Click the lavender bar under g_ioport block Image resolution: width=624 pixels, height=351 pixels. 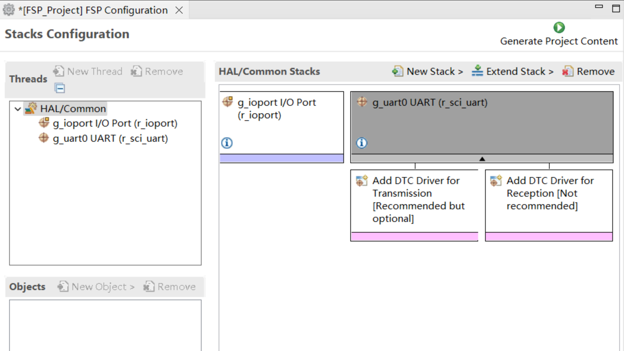[282, 158]
